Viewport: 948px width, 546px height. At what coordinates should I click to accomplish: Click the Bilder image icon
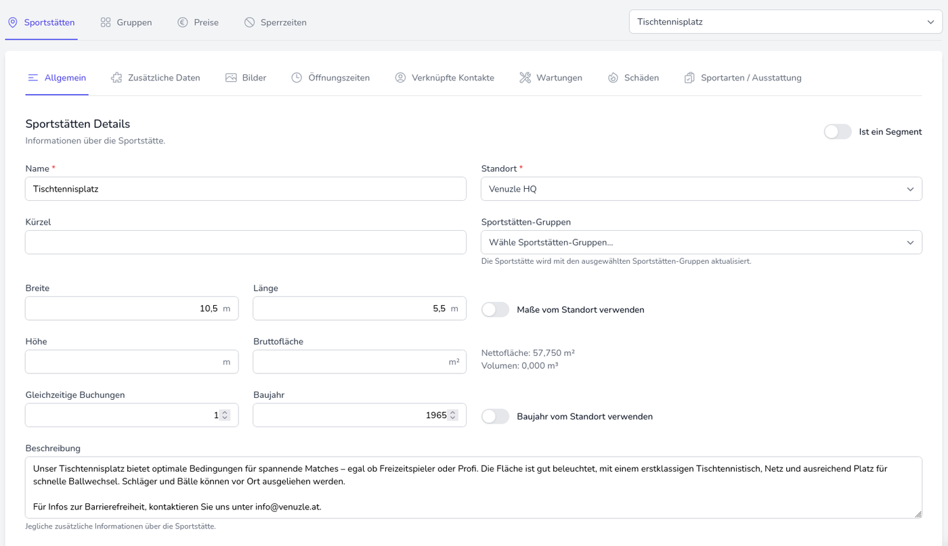pos(231,78)
